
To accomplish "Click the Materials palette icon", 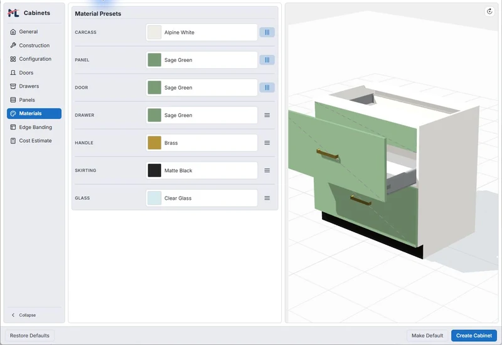I will point(13,113).
